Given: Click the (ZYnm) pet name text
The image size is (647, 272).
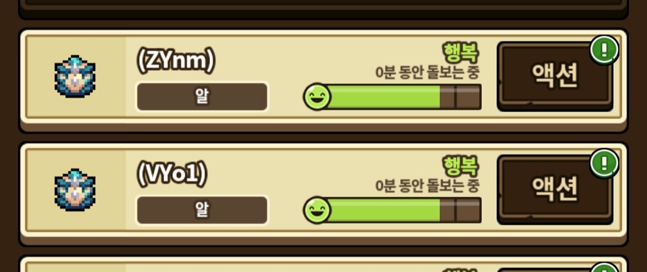Looking at the screenshot, I should 176,62.
